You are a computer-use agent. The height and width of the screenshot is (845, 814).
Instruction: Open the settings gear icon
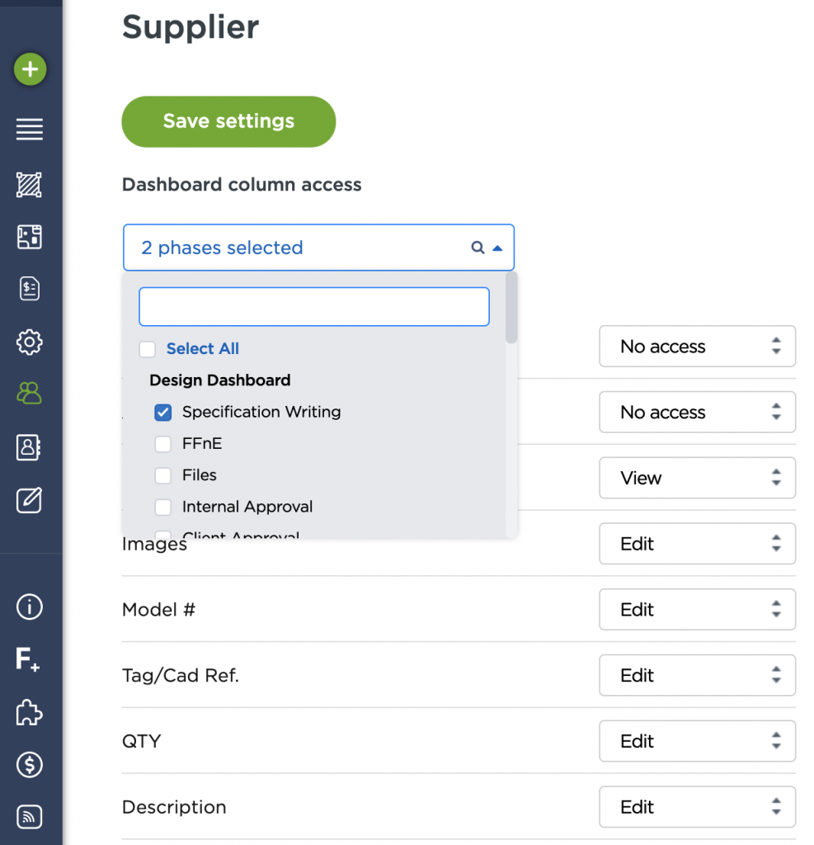(30, 342)
